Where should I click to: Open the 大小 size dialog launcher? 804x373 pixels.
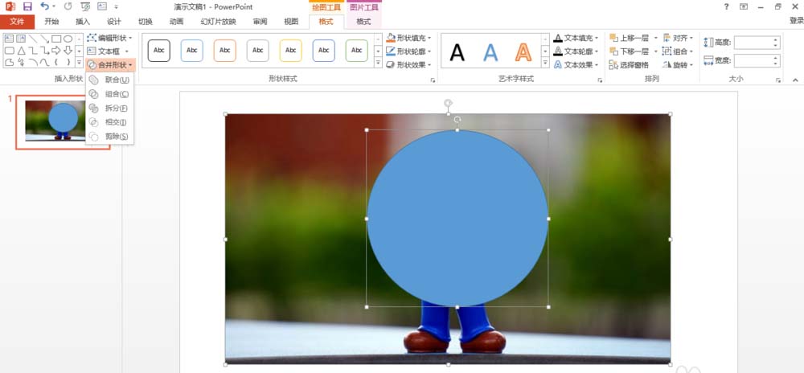click(x=778, y=80)
